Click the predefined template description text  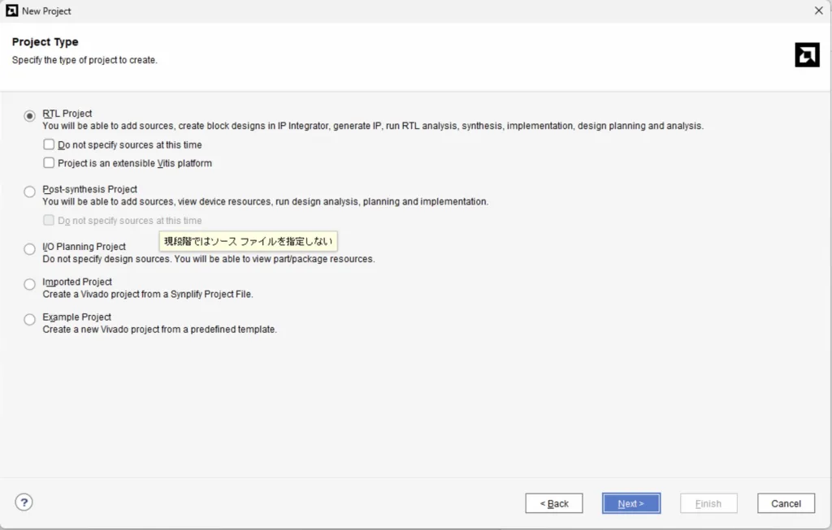(159, 330)
